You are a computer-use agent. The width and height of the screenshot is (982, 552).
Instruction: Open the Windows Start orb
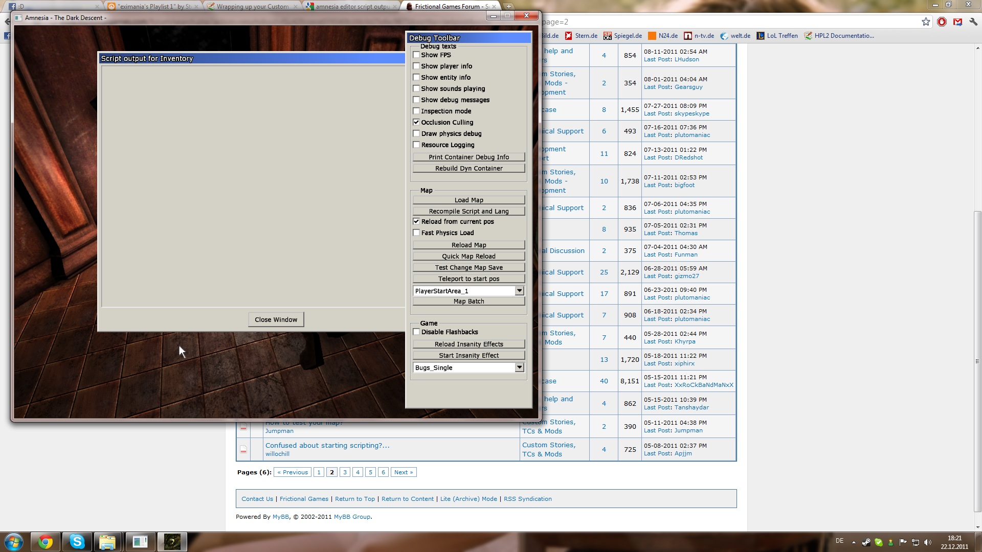(x=13, y=542)
